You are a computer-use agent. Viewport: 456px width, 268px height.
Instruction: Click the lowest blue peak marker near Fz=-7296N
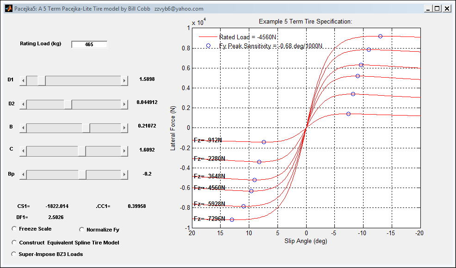tap(232, 220)
